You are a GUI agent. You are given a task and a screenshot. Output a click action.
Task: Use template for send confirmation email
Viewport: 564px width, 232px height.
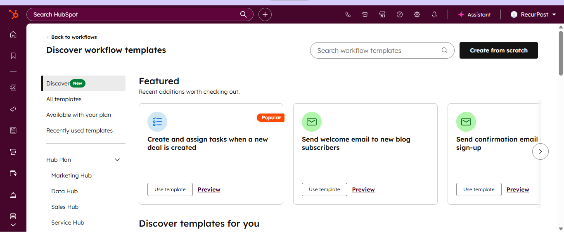pyautogui.click(x=479, y=189)
